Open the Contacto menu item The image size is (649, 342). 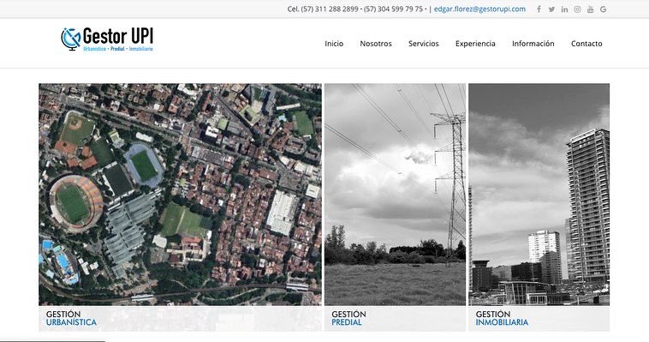click(586, 44)
